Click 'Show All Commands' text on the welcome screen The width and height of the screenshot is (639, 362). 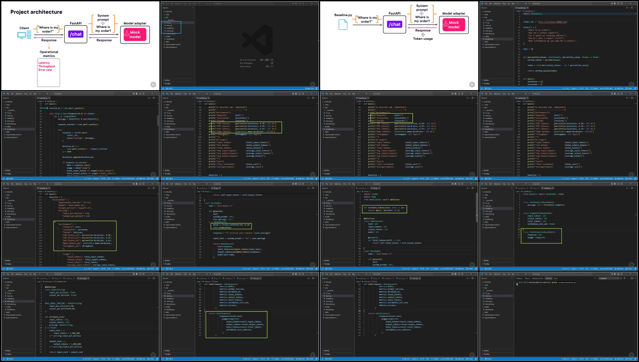coord(248,60)
